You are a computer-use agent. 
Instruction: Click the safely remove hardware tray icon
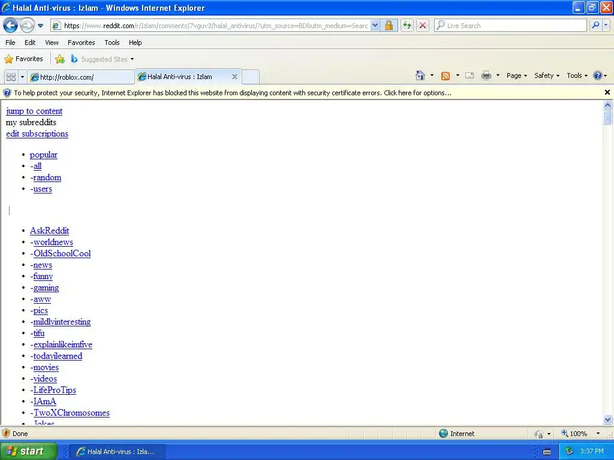point(569,451)
